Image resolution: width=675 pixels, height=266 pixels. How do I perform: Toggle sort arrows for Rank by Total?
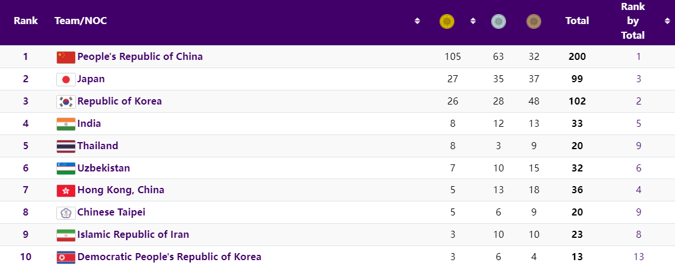pyautogui.click(x=667, y=21)
